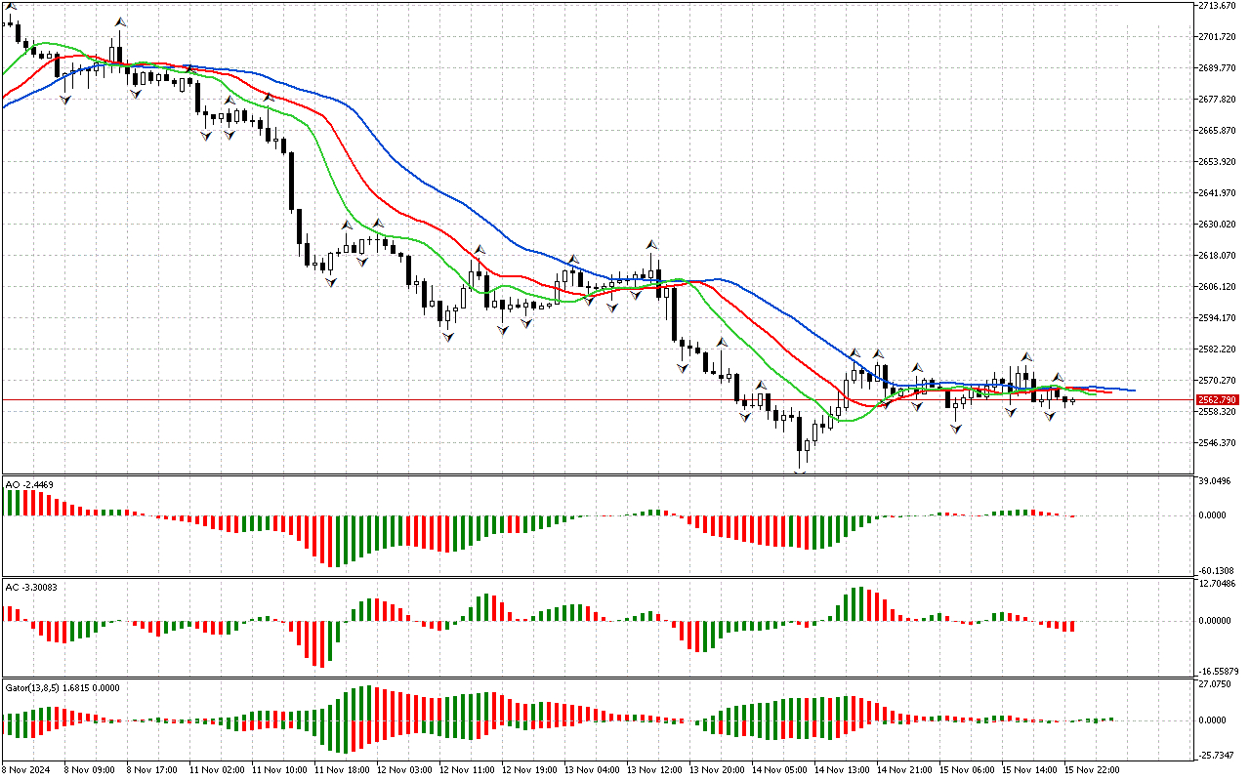The height and width of the screenshot is (781, 1250).
Task: Click the 2630.020 price scale label
Action: pos(1218,225)
